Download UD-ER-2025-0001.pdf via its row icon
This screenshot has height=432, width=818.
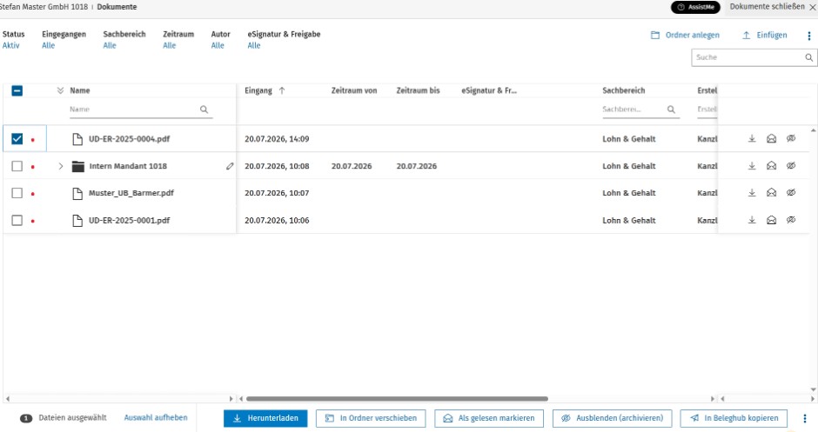[752, 220]
